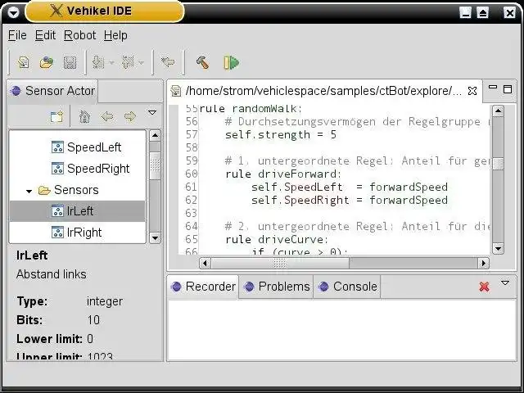Open the File menu
This screenshot has width=524, height=393.
(x=17, y=35)
